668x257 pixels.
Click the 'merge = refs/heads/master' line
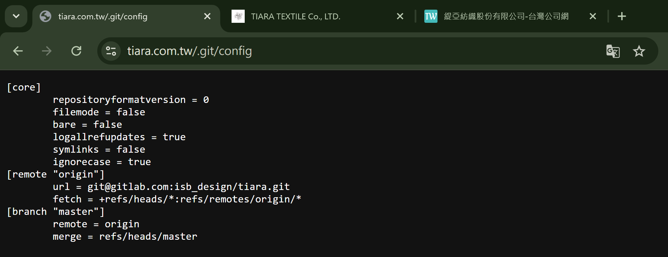point(125,237)
